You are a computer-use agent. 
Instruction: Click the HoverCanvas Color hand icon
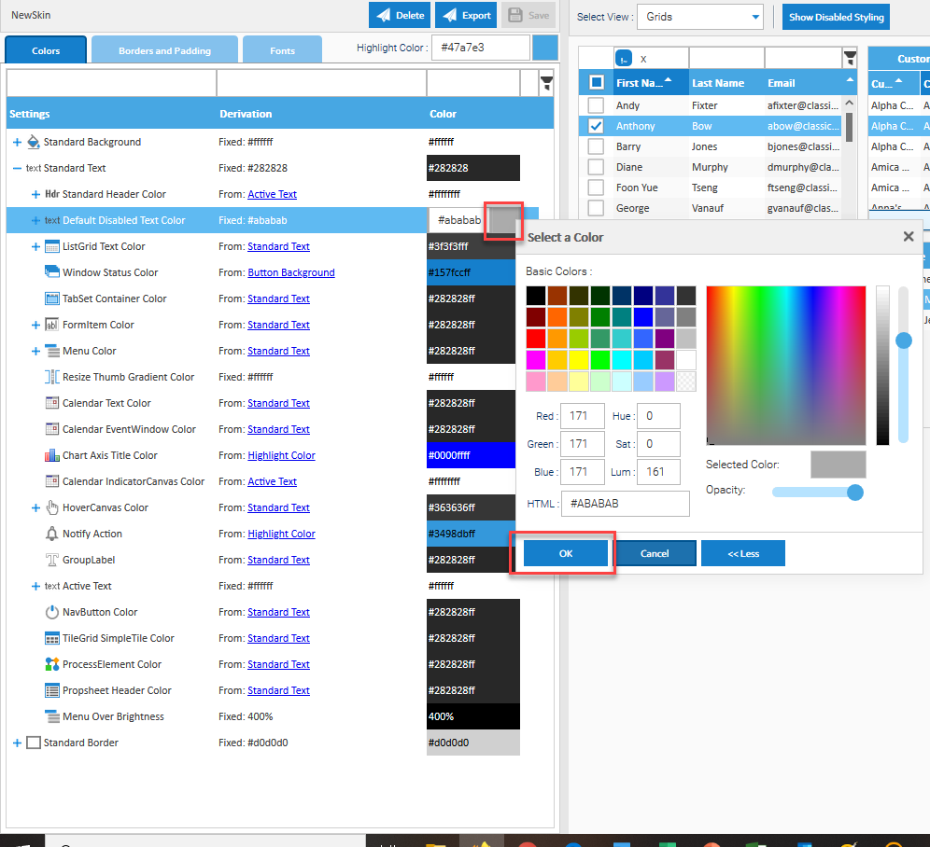pyautogui.click(x=52, y=507)
